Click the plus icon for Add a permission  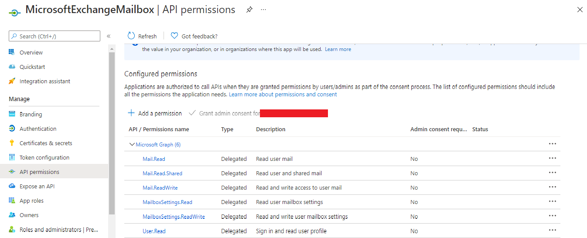click(131, 113)
